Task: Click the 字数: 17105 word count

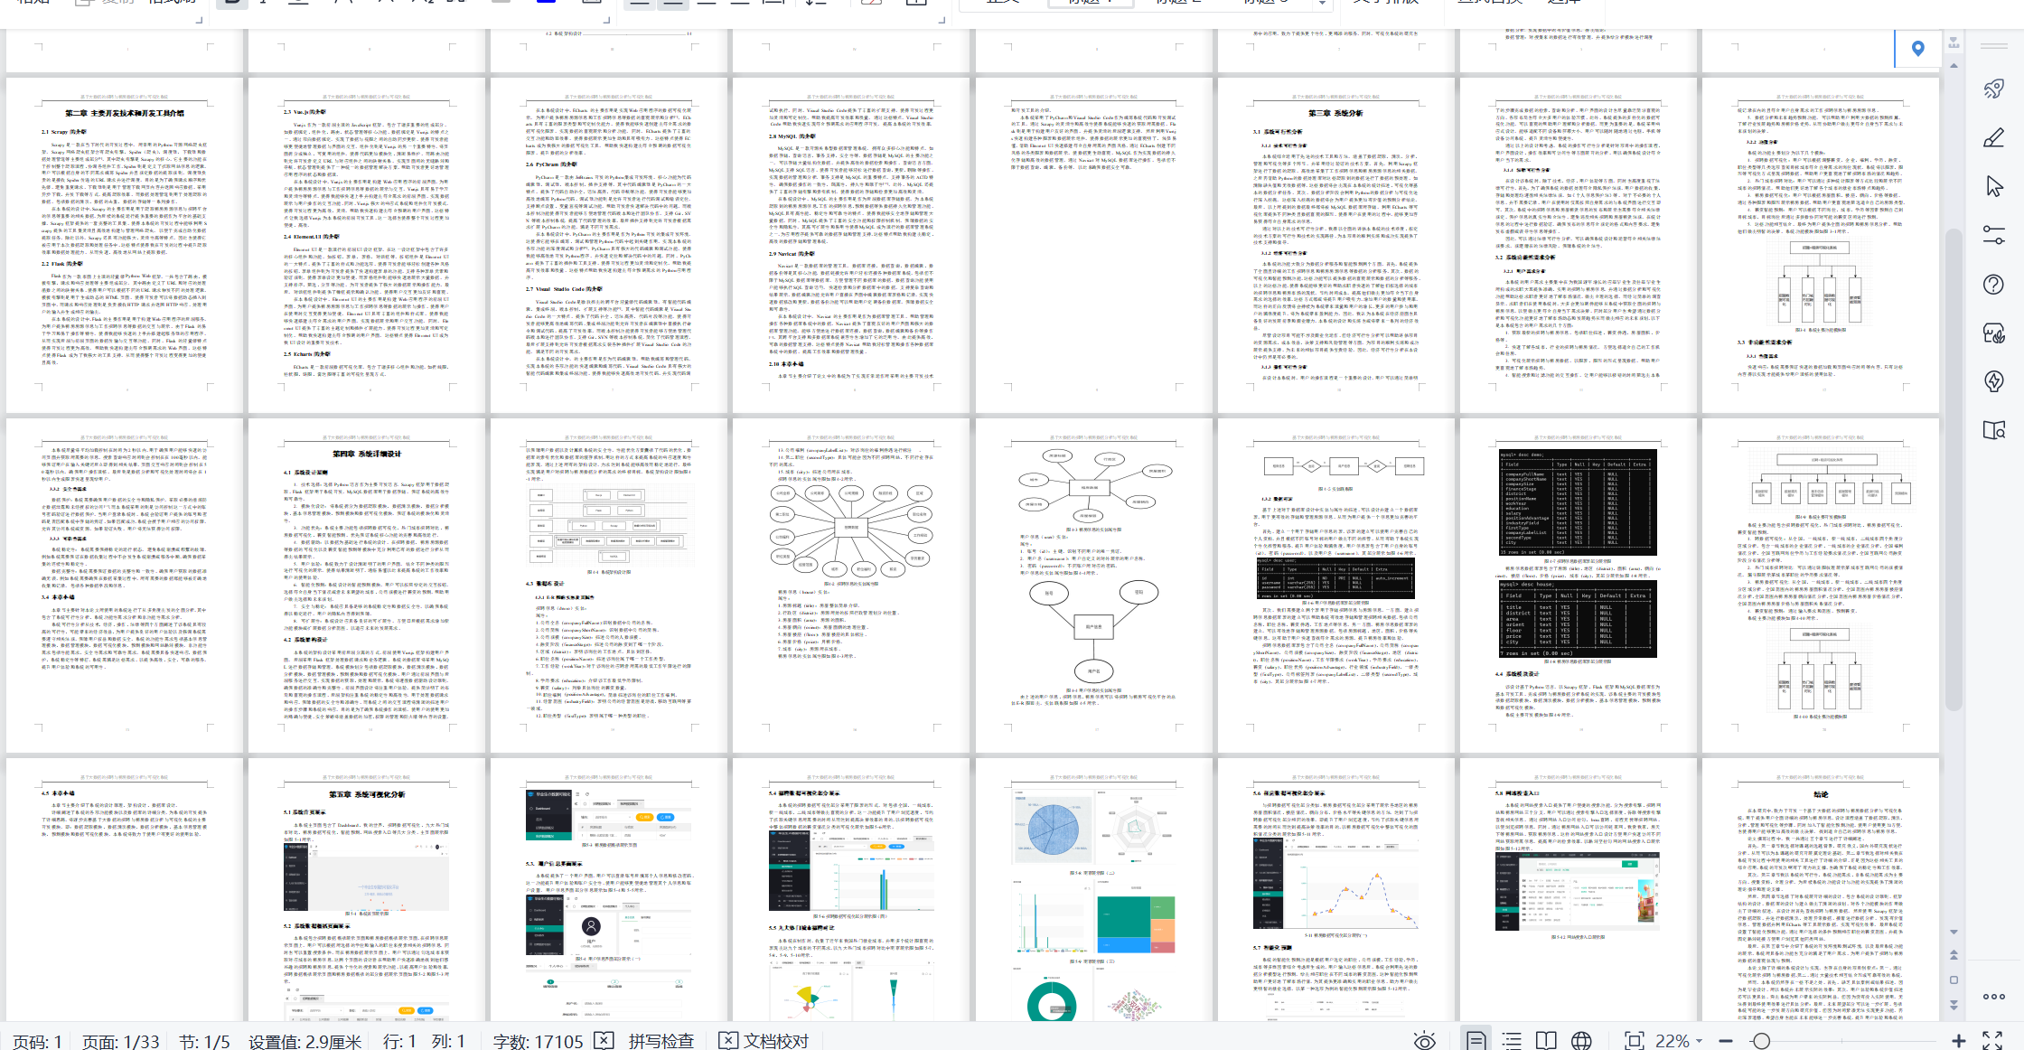Action: (x=538, y=1040)
